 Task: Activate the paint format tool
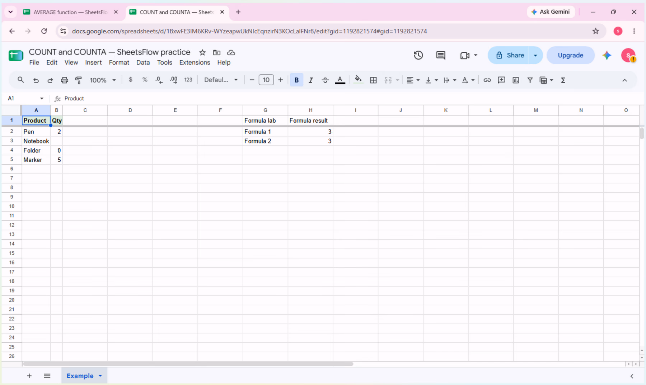click(x=79, y=80)
